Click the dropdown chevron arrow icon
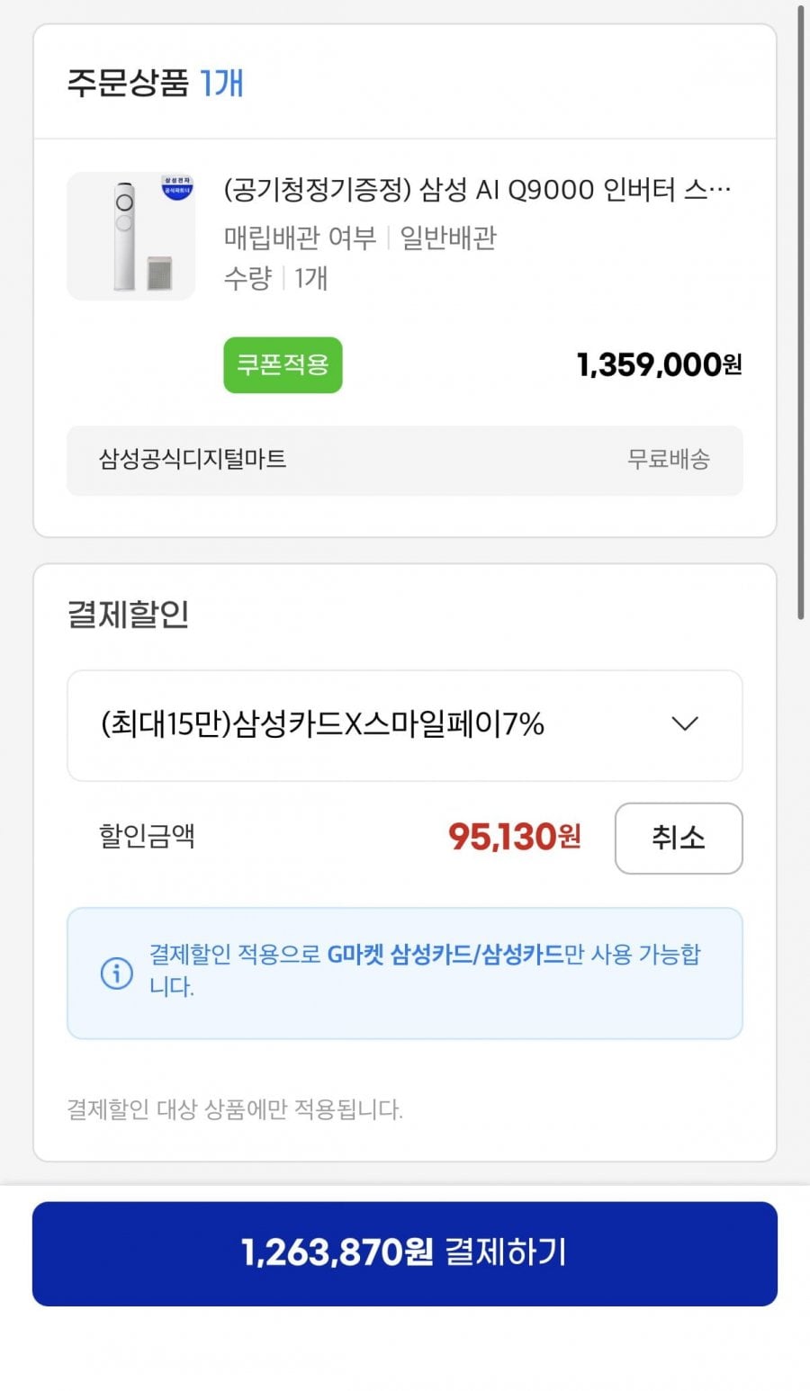Image resolution: width=810 pixels, height=1391 pixels. (x=685, y=724)
